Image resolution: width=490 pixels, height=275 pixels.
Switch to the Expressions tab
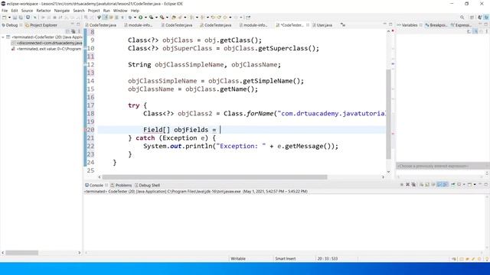point(461,25)
